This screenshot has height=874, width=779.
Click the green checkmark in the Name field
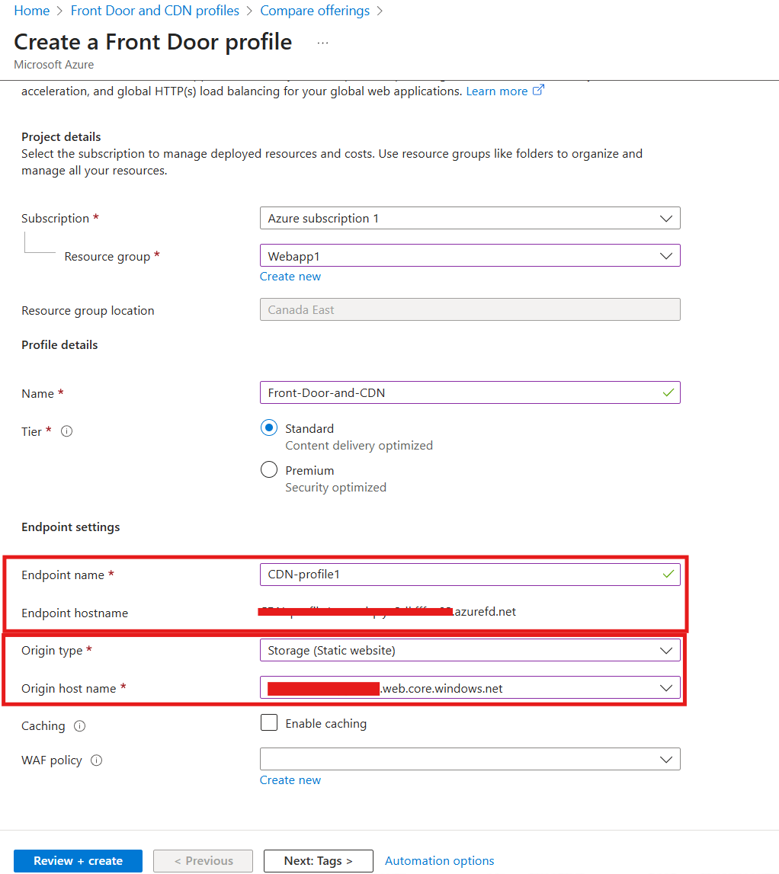pos(668,392)
